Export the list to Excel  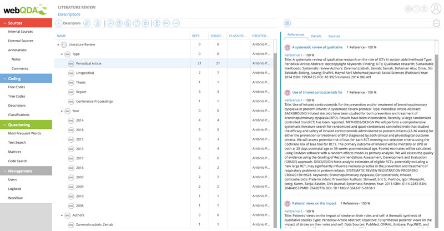click(x=176, y=23)
